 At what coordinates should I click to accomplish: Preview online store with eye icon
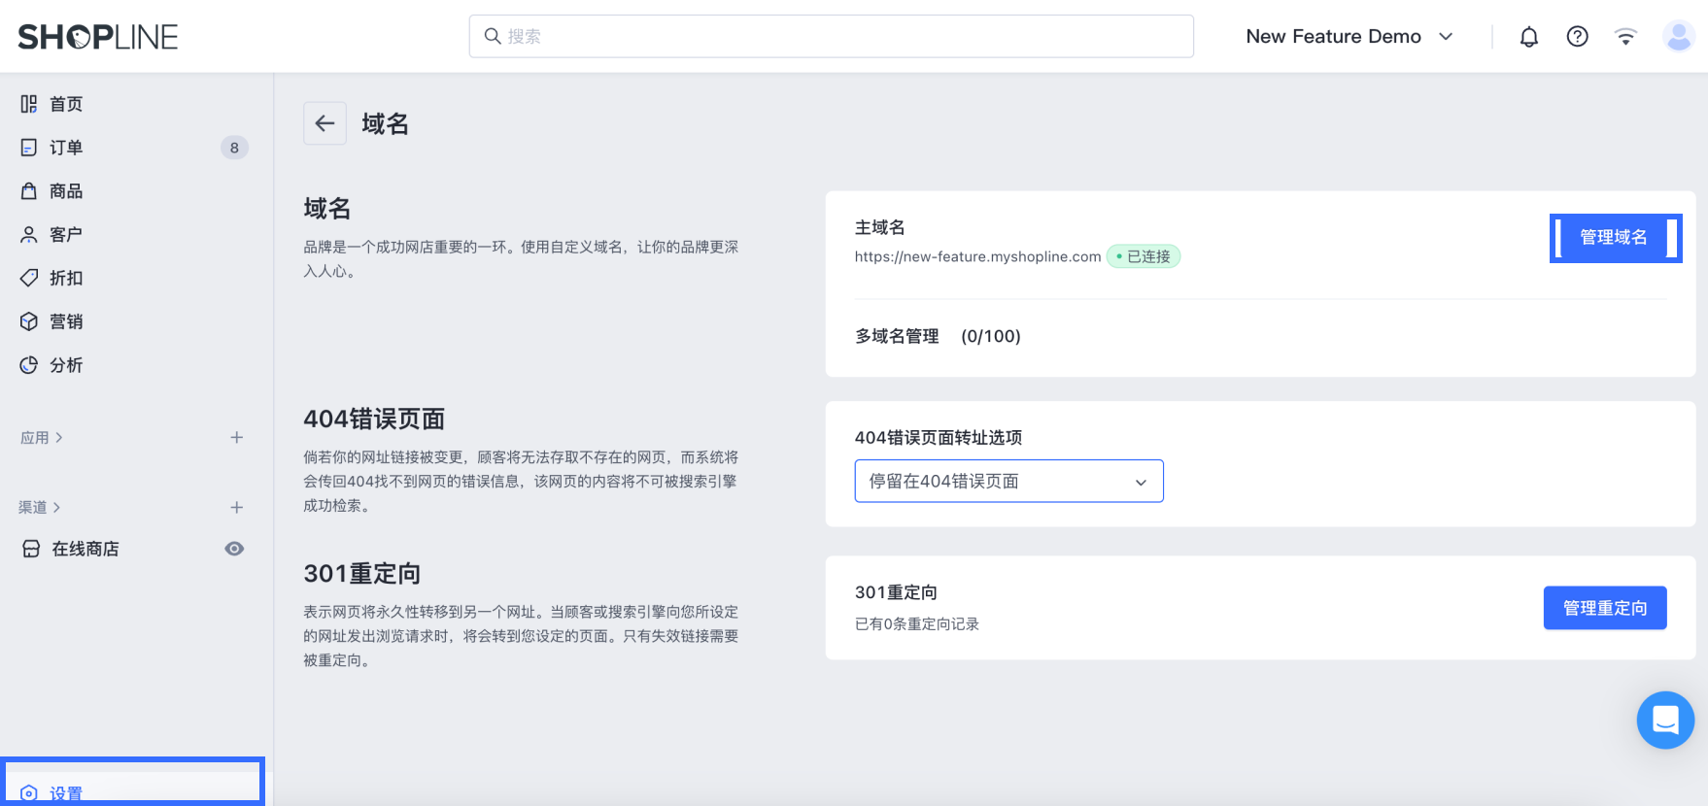(234, 549)
